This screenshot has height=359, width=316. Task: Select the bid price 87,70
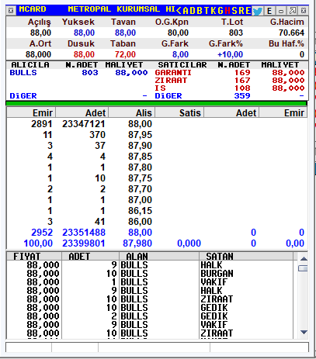click(140, 189)
